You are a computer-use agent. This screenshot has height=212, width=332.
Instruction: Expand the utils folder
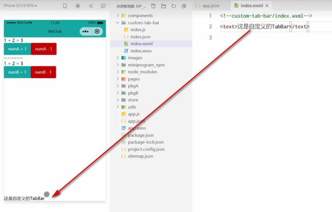coord(118,107)
